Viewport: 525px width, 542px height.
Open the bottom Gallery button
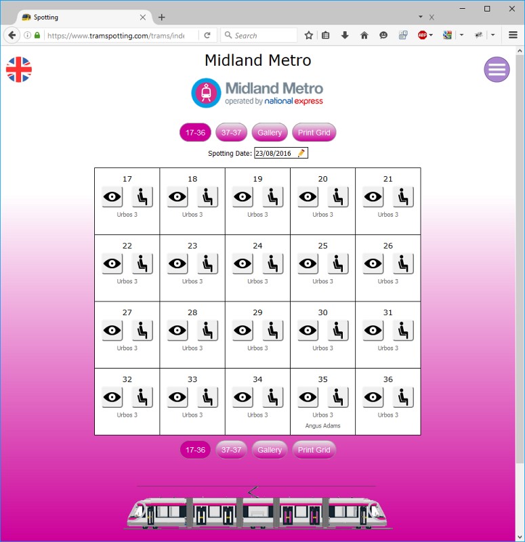[x=270, y=450]
